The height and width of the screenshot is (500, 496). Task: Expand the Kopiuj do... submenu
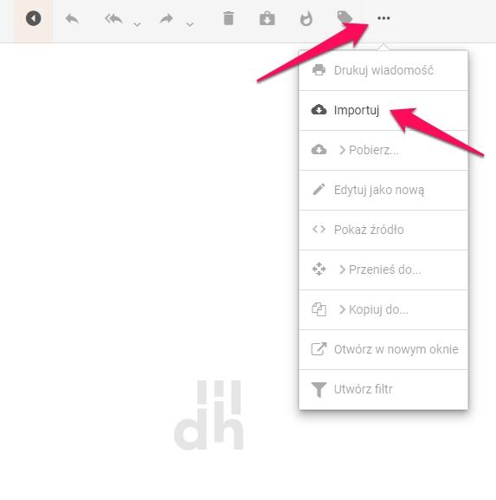click(383, 309)
